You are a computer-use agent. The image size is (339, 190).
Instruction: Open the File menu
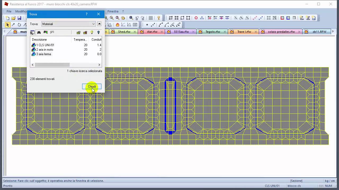9,11
